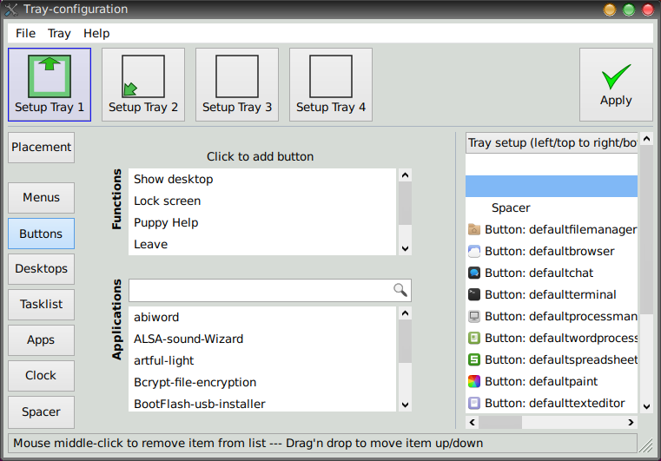This screenshot has height=461, width=661.
Task: Select Button: defaultchat row
Action: pos(552,273)
